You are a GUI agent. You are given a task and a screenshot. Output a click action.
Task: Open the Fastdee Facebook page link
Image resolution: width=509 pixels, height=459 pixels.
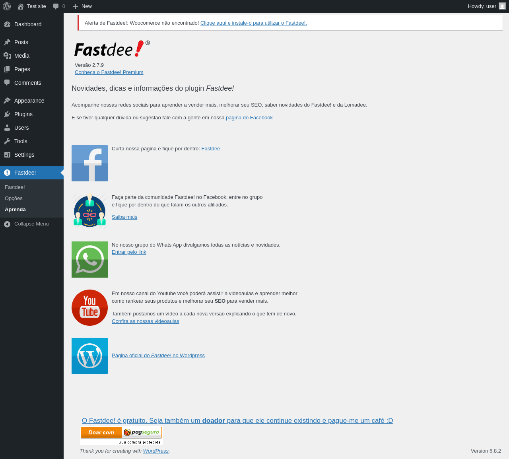(211, 149)
